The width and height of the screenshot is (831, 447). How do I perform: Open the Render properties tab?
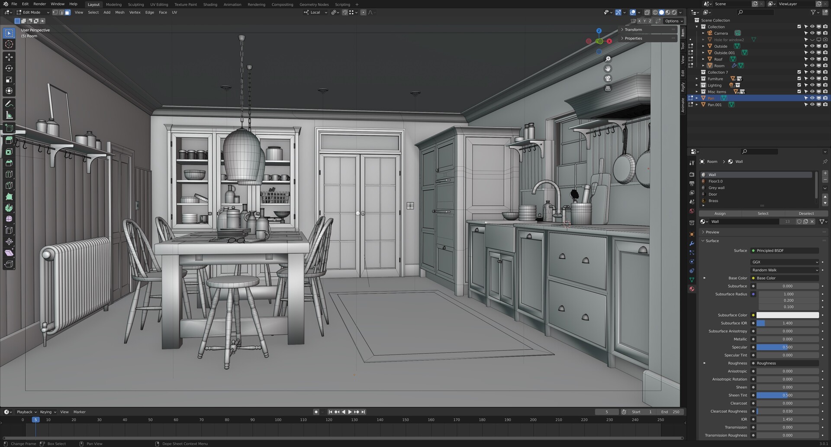point(692,174)
